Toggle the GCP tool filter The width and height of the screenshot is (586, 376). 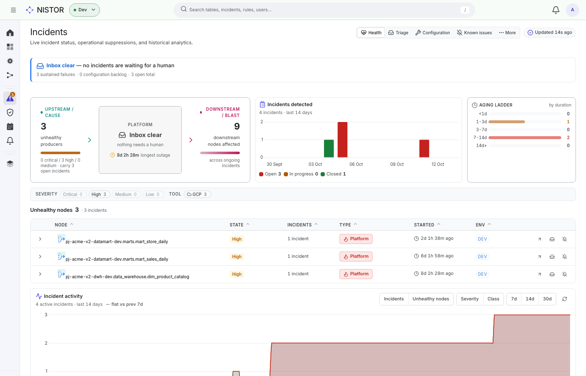(x=198, y=194)
